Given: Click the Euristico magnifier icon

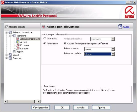Looking at the screenshot, I should [18, 48].
